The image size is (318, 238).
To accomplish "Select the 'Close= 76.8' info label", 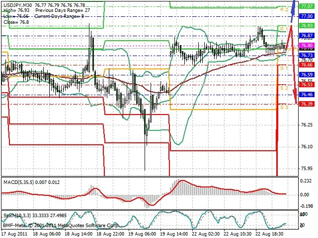I will coord(16,22).
